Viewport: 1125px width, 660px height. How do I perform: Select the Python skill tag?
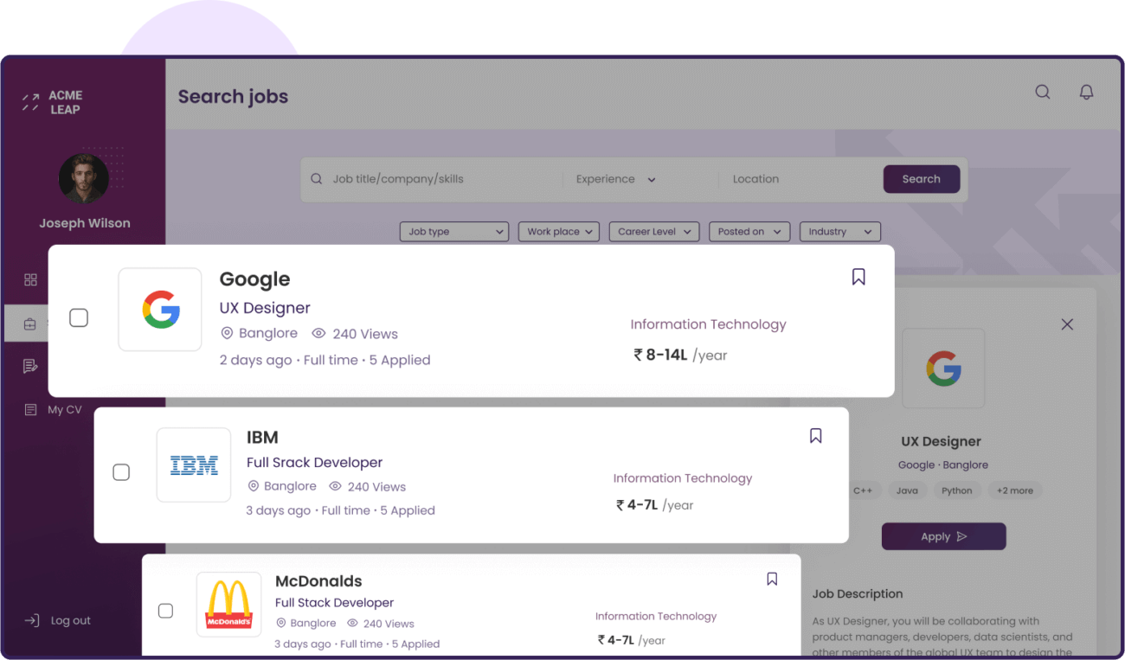pyautogui.click(x=956, y=490)
